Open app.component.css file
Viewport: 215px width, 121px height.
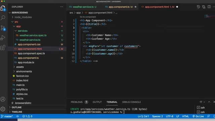pos(29,44)
